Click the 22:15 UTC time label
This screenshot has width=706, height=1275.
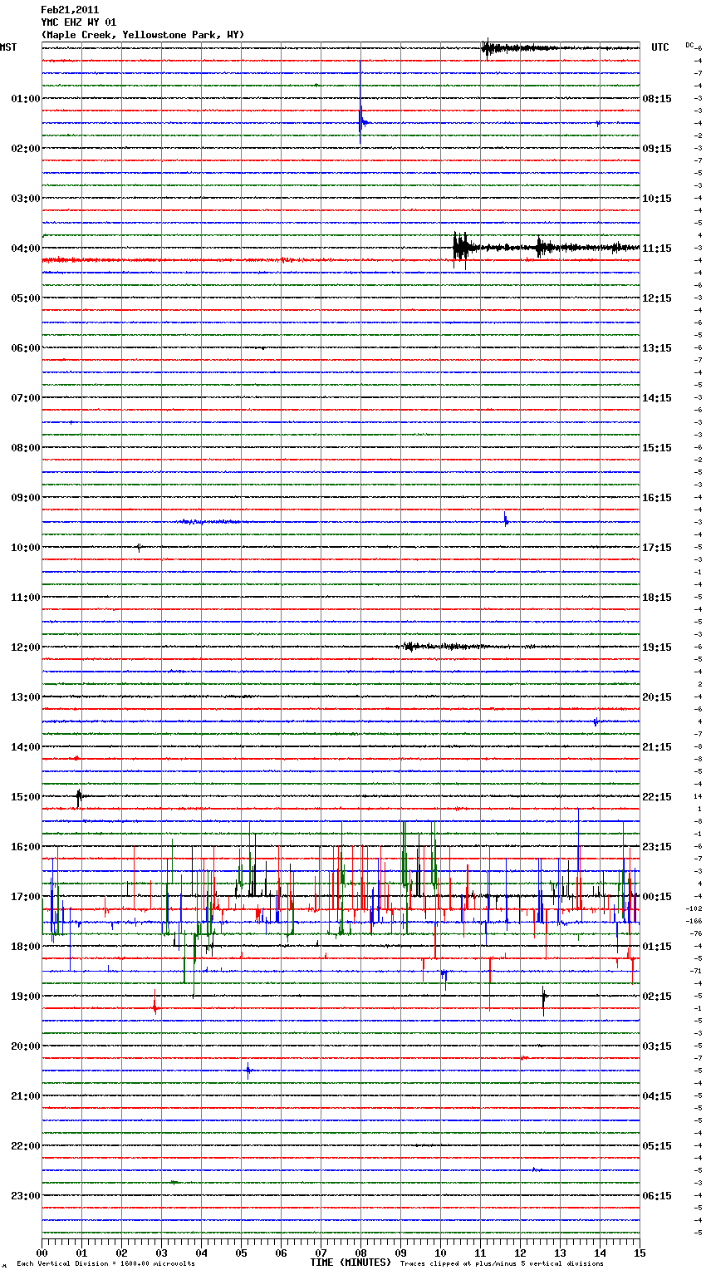657,796
